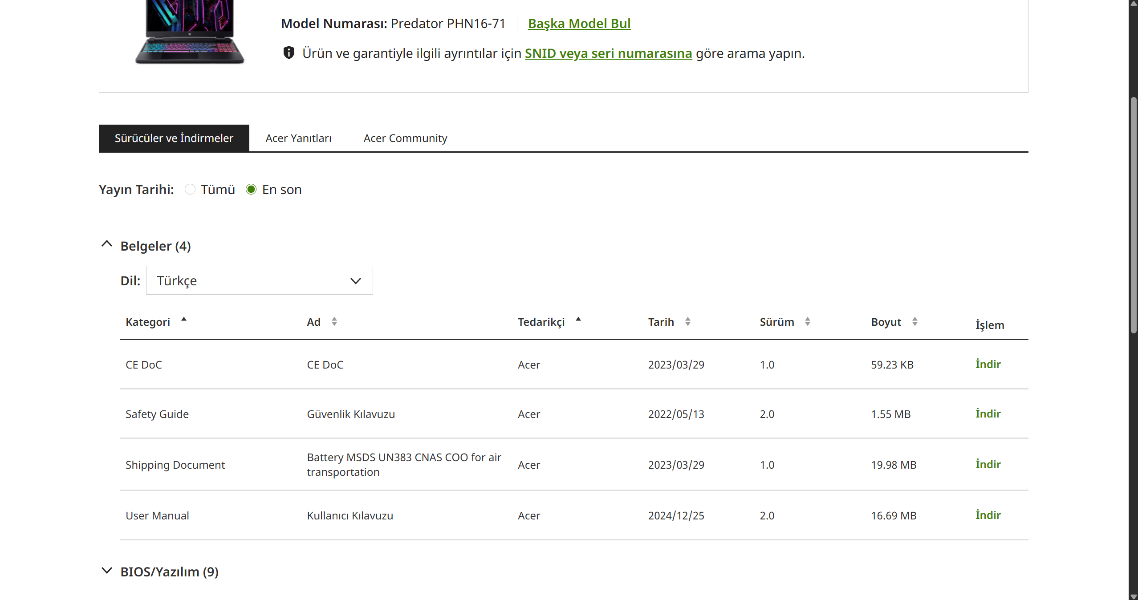Click the page vertical scrollbar thumb
This screenshot has height=600, width=1138.
pos(1134,216)
